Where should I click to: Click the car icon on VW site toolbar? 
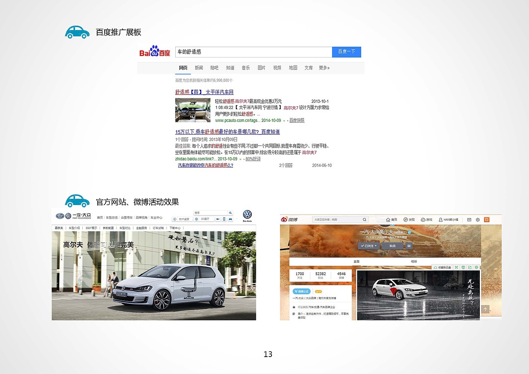coord(230,219)
